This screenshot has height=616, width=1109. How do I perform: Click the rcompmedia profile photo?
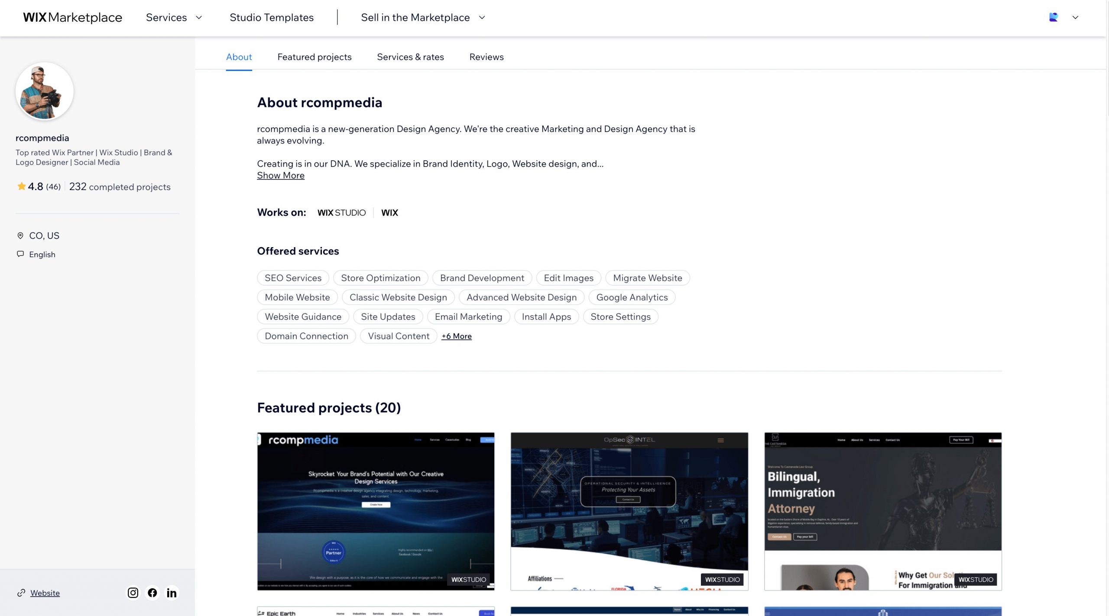(45, 91)
